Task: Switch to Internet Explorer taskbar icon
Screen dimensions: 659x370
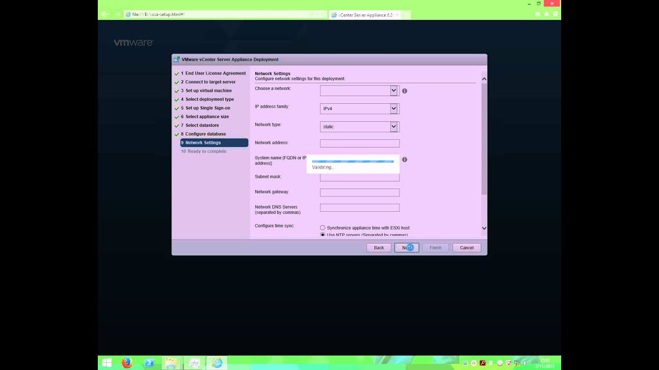Action: (217, 363)
